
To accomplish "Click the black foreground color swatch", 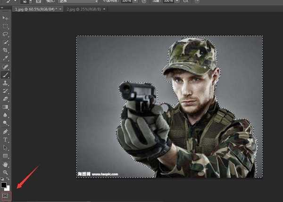I will 4,184.
